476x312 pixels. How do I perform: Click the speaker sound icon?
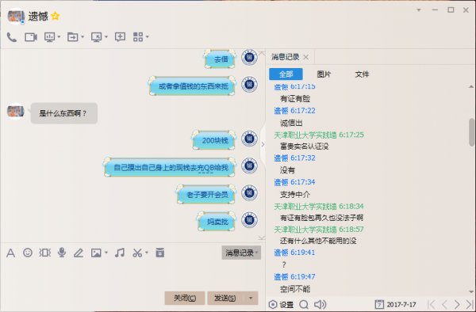click(x=320, y=304)
